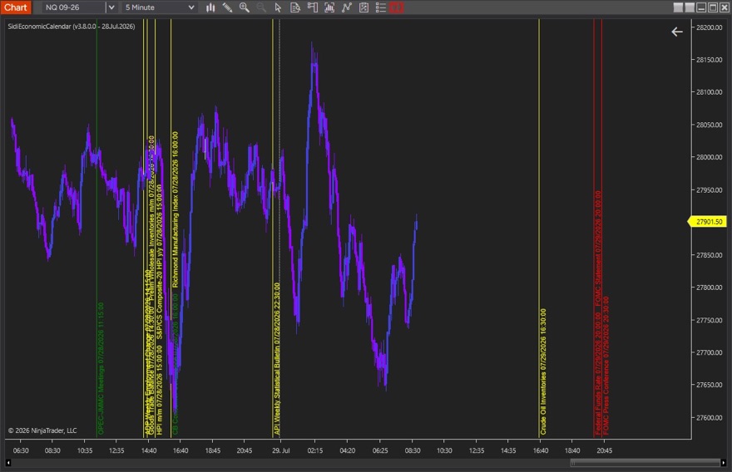Open the instrument selector dropdown arrow beside NQ 09-26
Screen dimensions: 732x472
coord(111,7)
